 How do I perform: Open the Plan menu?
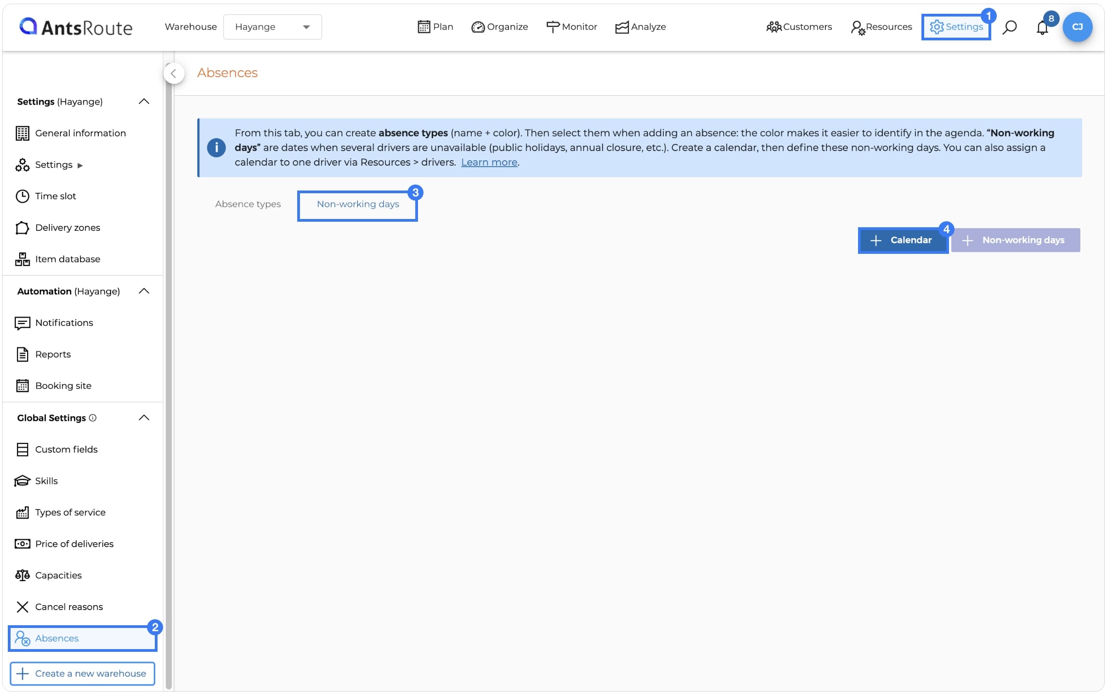435,27
